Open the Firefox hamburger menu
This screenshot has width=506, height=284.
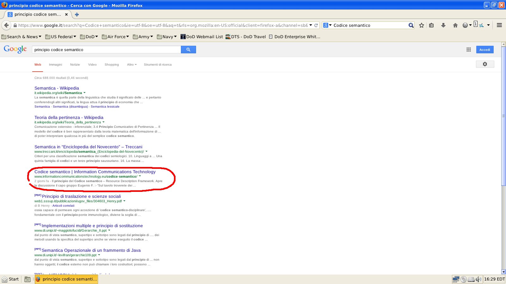(499, 25)
